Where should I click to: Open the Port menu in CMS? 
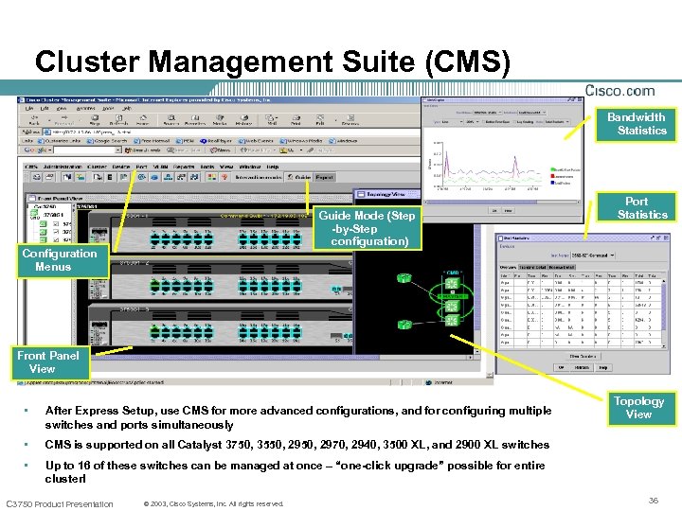(141, 167)
